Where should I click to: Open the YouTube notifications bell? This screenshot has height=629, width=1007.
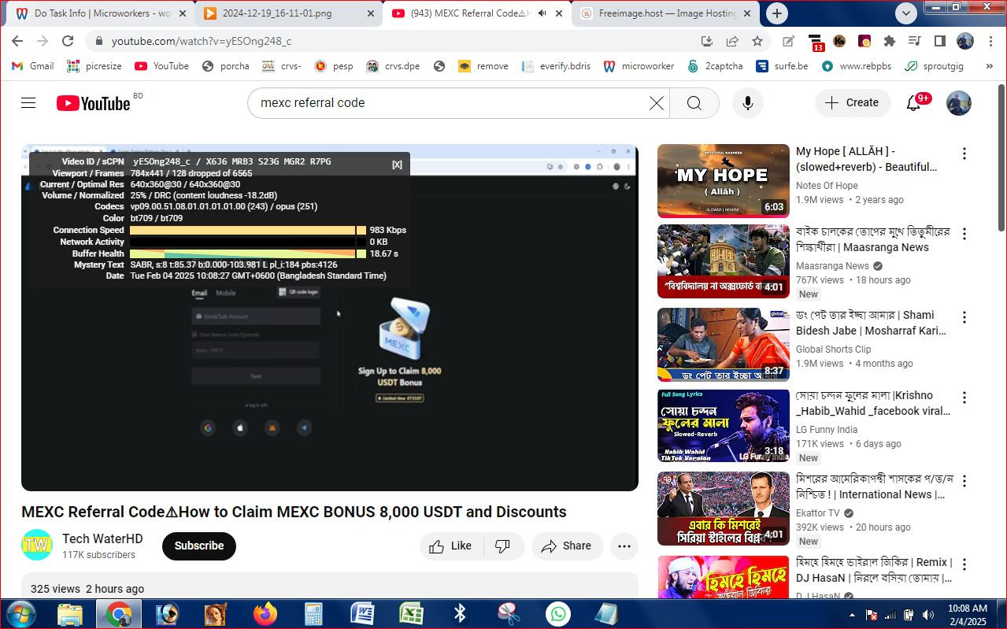[x=913, y=103]
